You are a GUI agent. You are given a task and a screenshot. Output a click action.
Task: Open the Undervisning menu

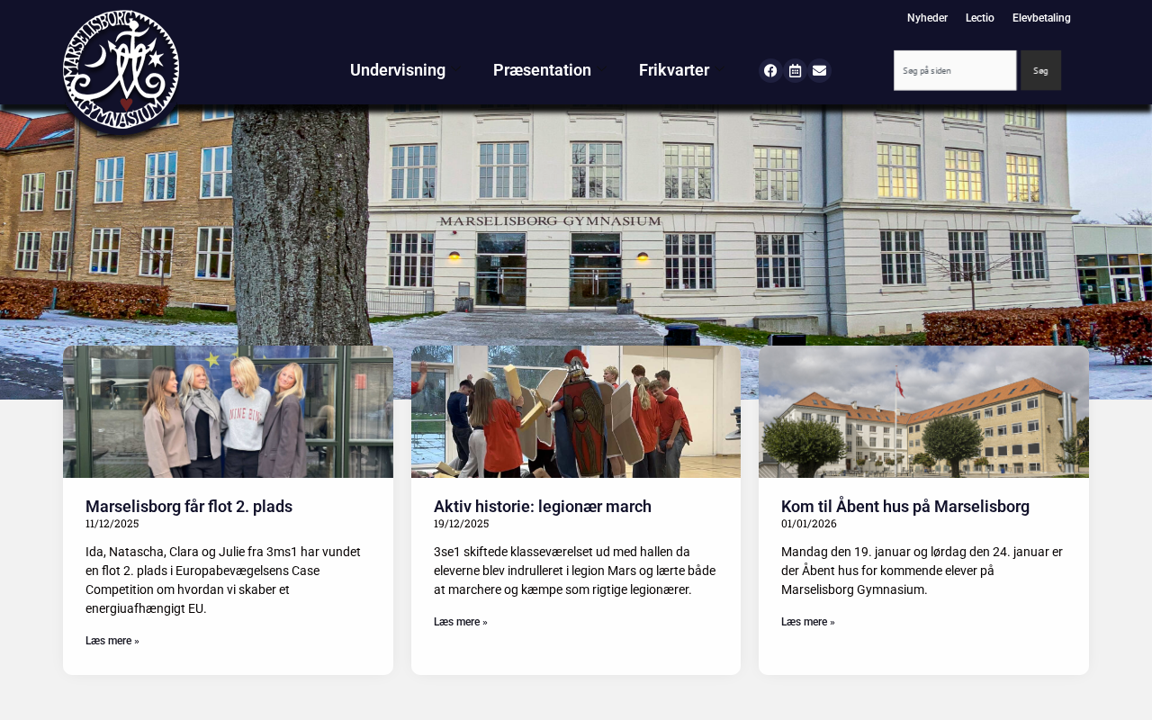point(398,70)
